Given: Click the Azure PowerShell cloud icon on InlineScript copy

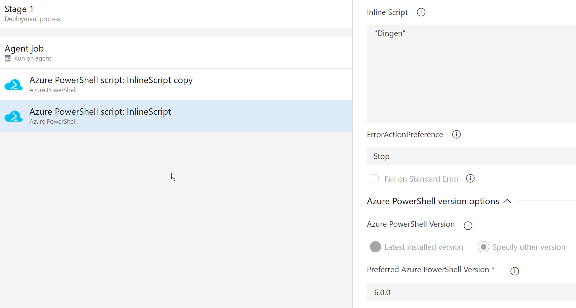Looking at the screenshot, I should (x=14, y=84).
